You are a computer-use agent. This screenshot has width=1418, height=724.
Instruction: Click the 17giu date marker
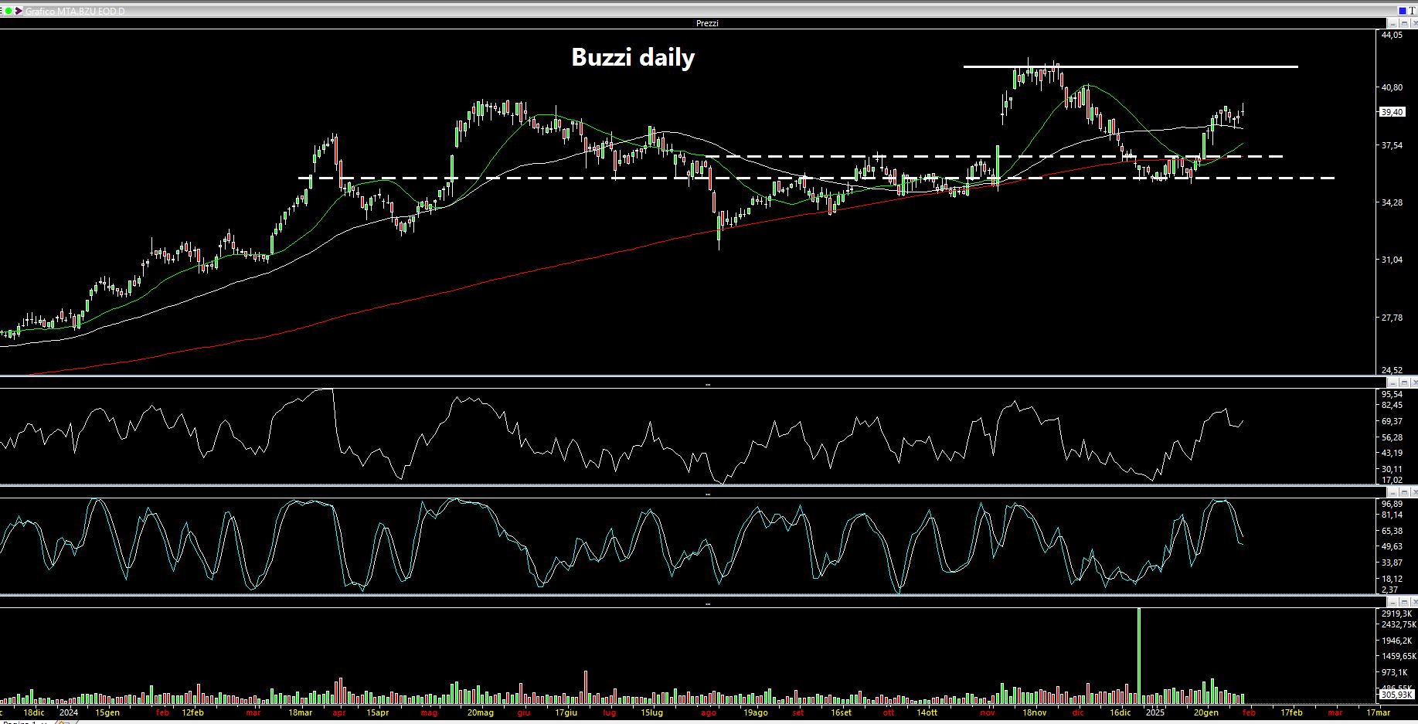(566, 712)
